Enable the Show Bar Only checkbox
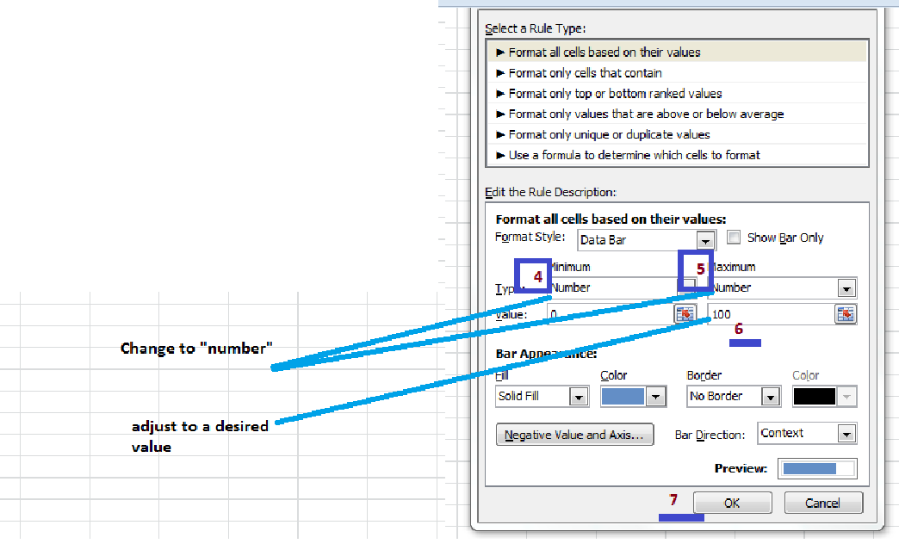This screenshot has height=556, width=899. [x=733, y=238]
